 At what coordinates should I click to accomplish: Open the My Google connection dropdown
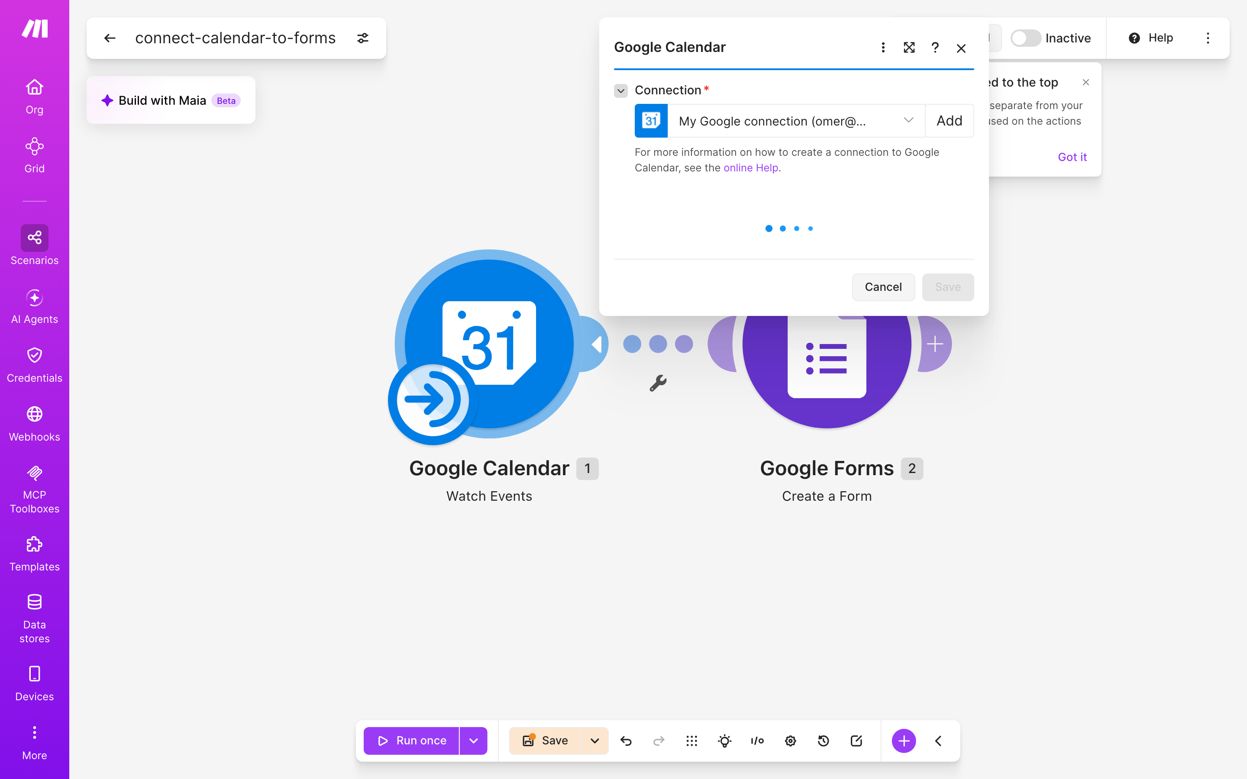(796, 121)
